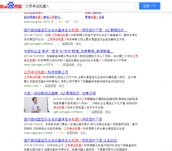Image resolution: width=172 pixels, height=151 pixels.
Task: Click the Baidu logo
Action: [11, 5]
